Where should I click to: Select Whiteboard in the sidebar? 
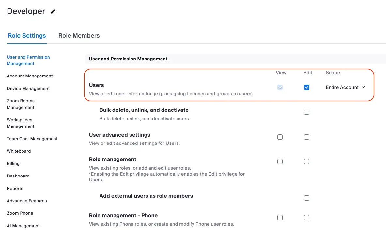coord(19,151)
